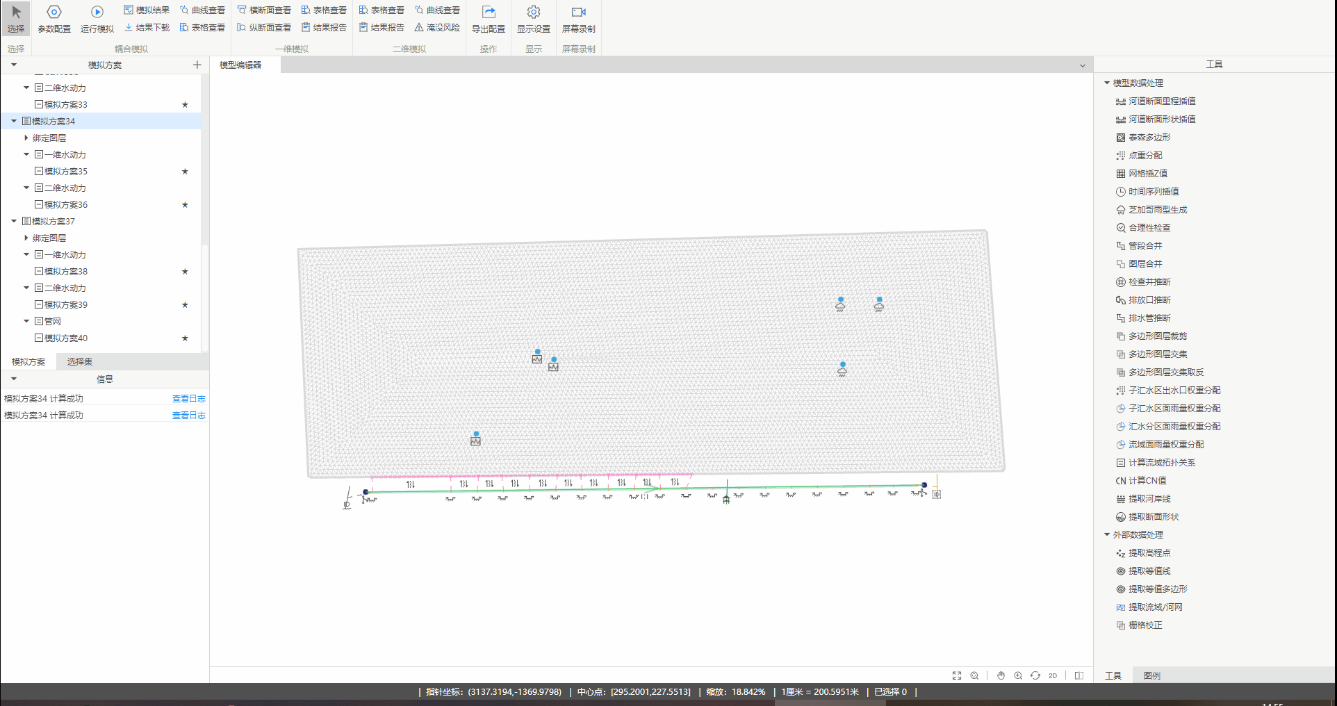Click plus icon to add 模拟方案
The width and height of the screenshot is (1337, 706).
pos(197,65)
